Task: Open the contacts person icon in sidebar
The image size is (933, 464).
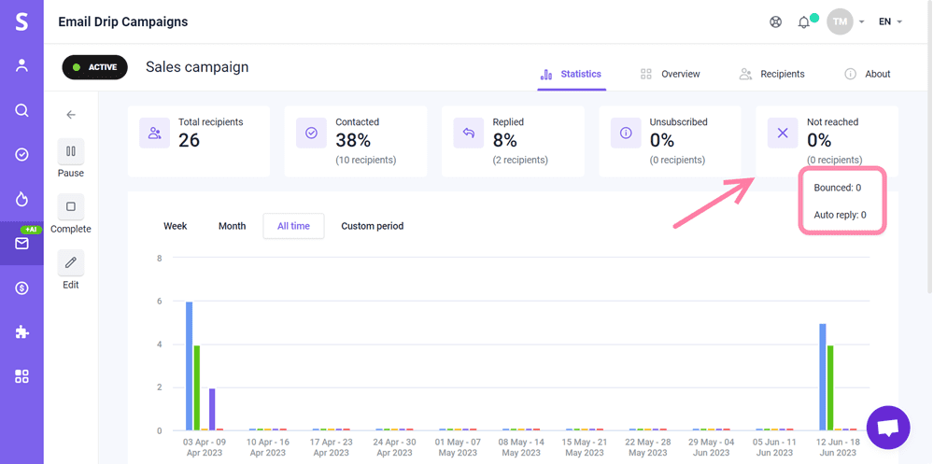Action: tap(21, 65)
